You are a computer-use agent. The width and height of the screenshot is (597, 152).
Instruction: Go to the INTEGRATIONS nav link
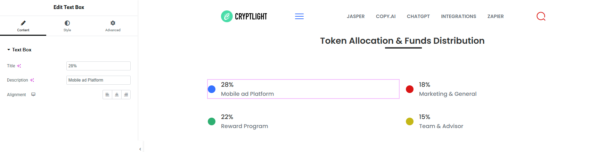click(x=459, y=16)
